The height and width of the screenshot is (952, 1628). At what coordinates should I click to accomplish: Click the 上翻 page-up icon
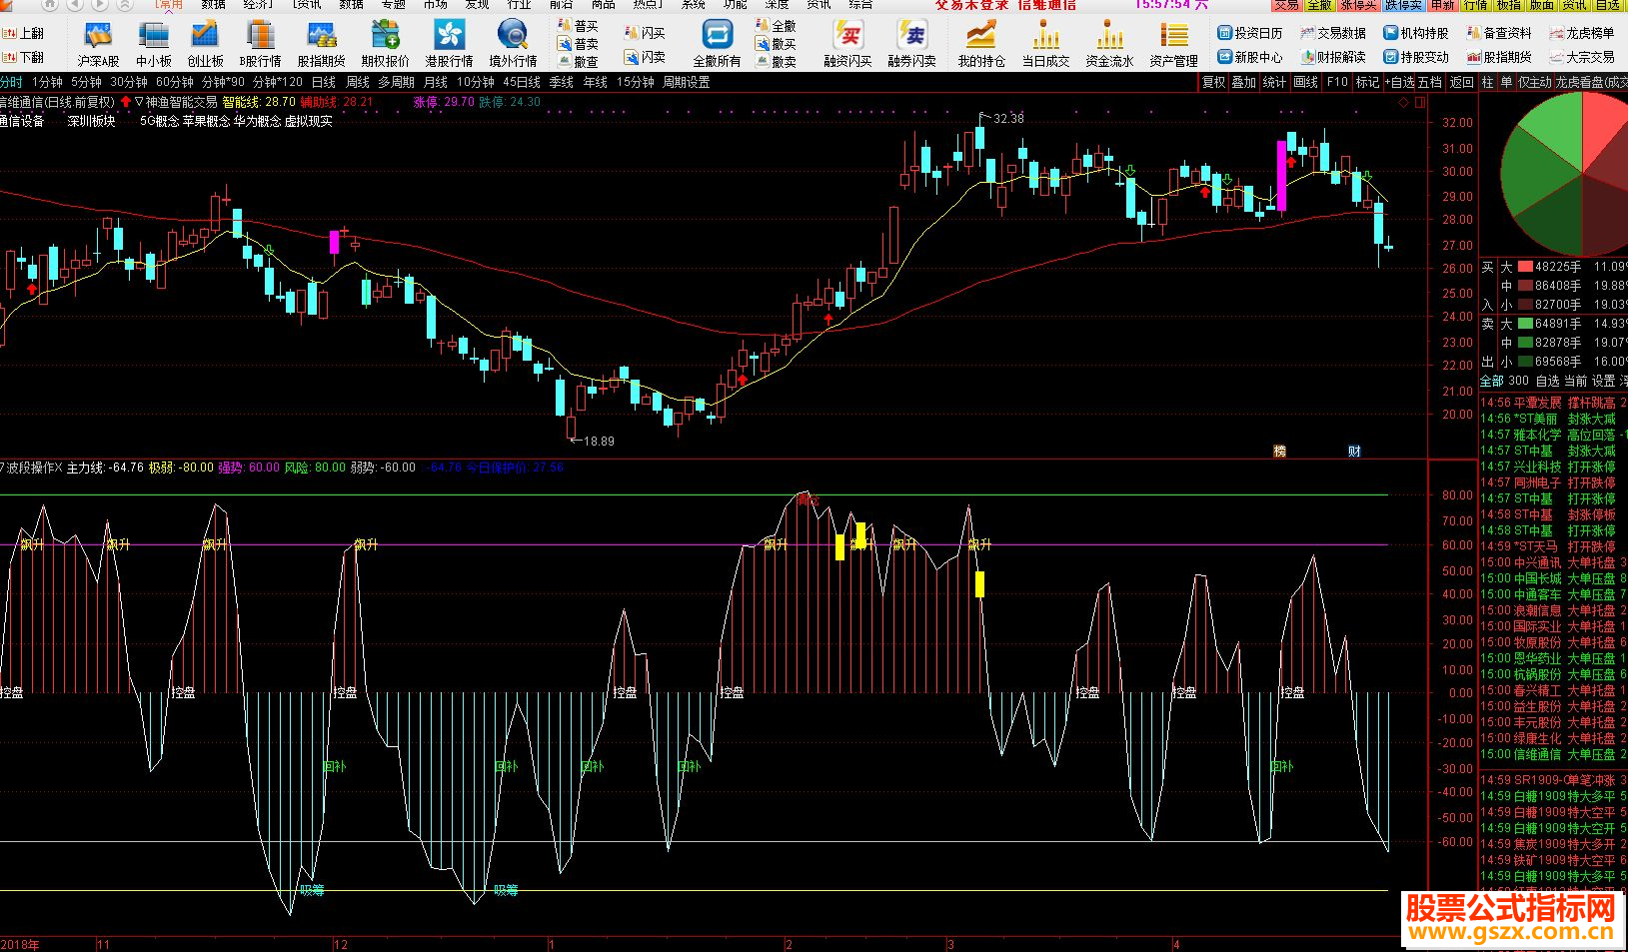[x=24, y=33]
